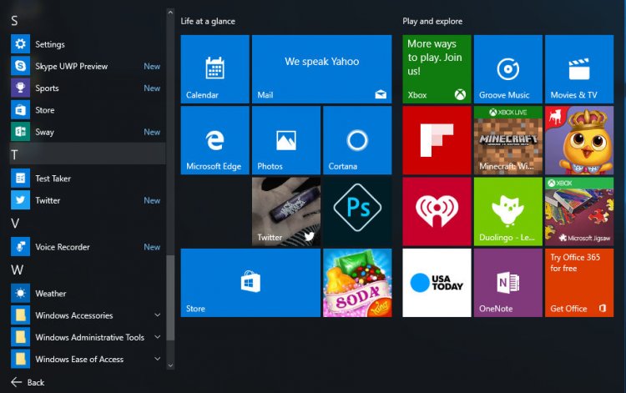Open the Movies & TV tile

point(579,69)
